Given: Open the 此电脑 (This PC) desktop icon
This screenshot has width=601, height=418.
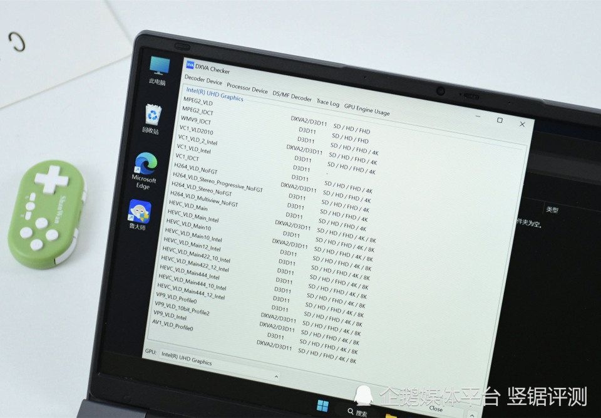Looking at the screenshot, I should point(158,71).
